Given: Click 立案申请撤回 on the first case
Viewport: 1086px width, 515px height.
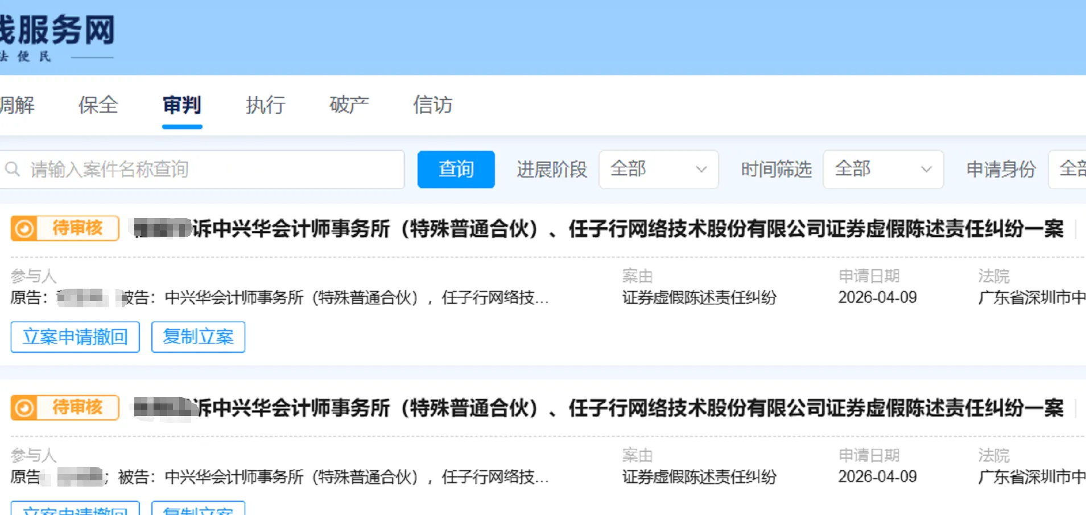Looking at the screenshot, I should pyautogui.click(x=75, y=337).
